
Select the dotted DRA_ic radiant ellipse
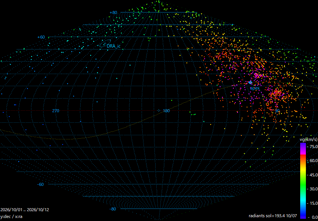105,43
